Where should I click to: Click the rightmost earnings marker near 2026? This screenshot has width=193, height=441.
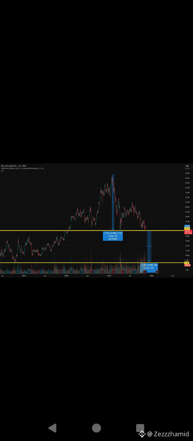157,272
